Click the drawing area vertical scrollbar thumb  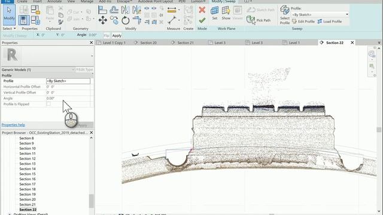[379, 130]
